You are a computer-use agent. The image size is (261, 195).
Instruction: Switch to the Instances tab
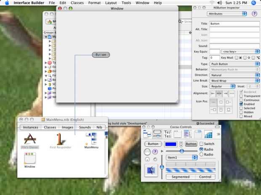30,127
